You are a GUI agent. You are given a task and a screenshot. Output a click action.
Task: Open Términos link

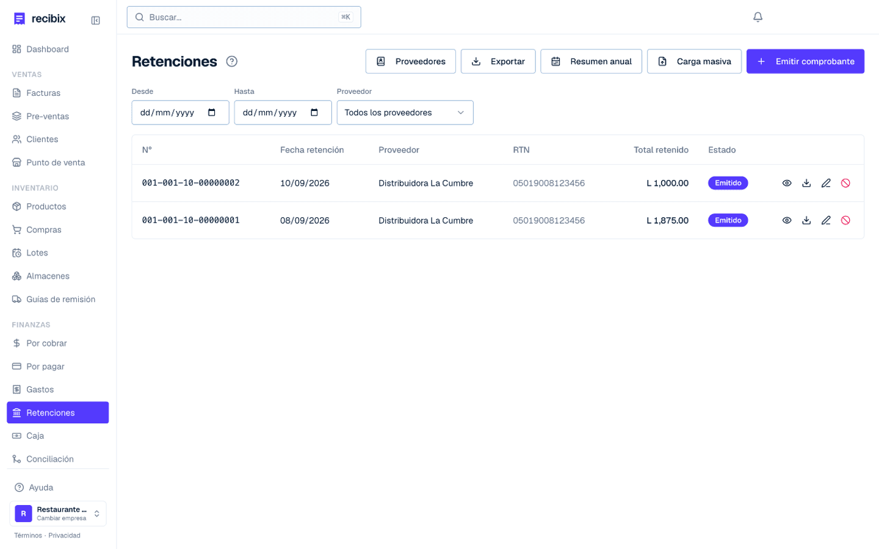pyautogui.click(x=28, y=536)
